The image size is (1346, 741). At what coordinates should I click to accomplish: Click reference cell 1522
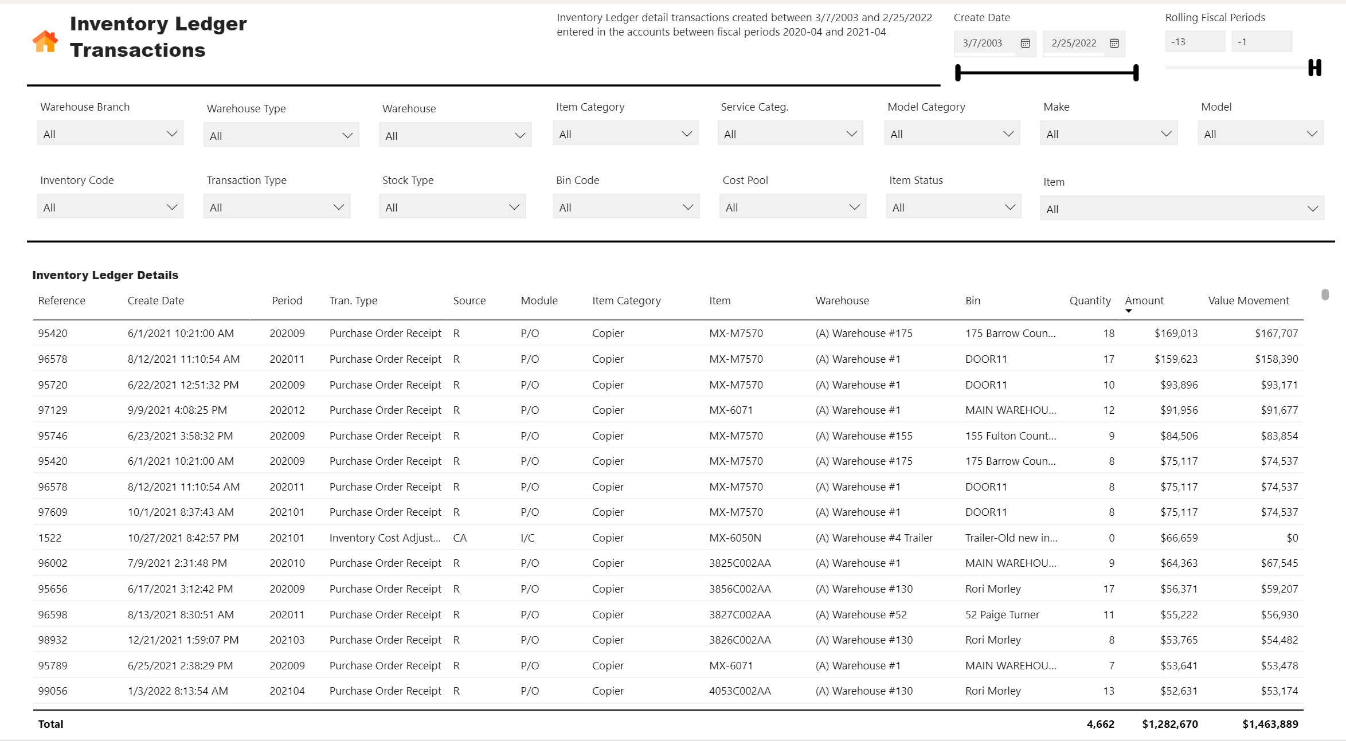(x=49, y=538)
